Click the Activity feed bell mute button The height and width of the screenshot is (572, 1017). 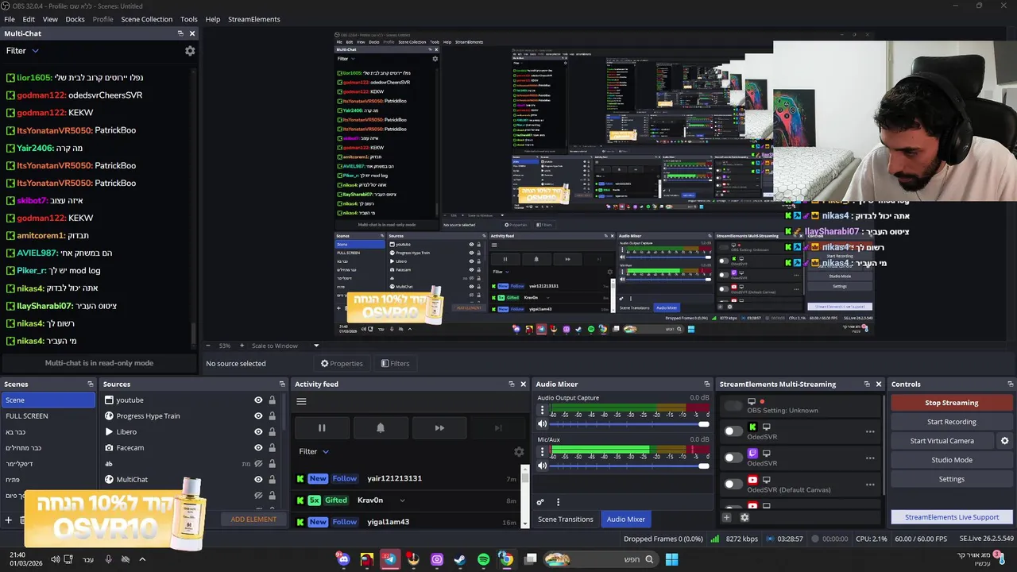381,427
